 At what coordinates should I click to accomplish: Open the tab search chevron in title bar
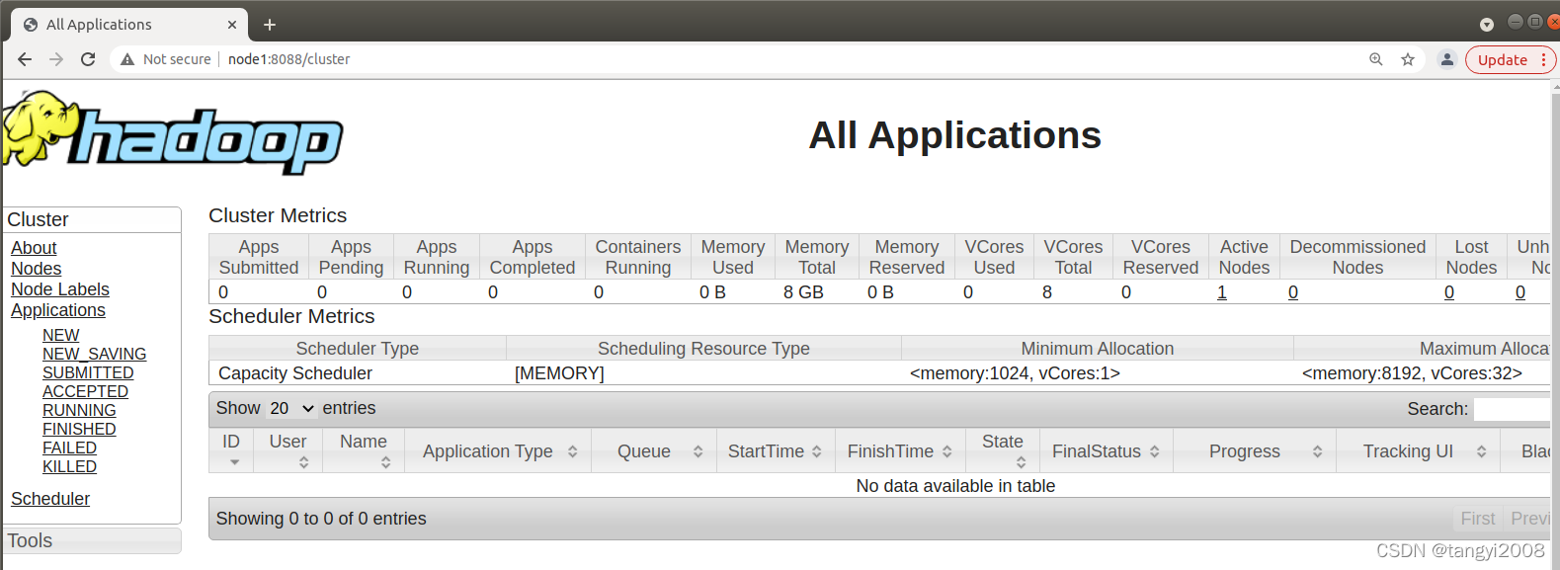point(1487,25)
